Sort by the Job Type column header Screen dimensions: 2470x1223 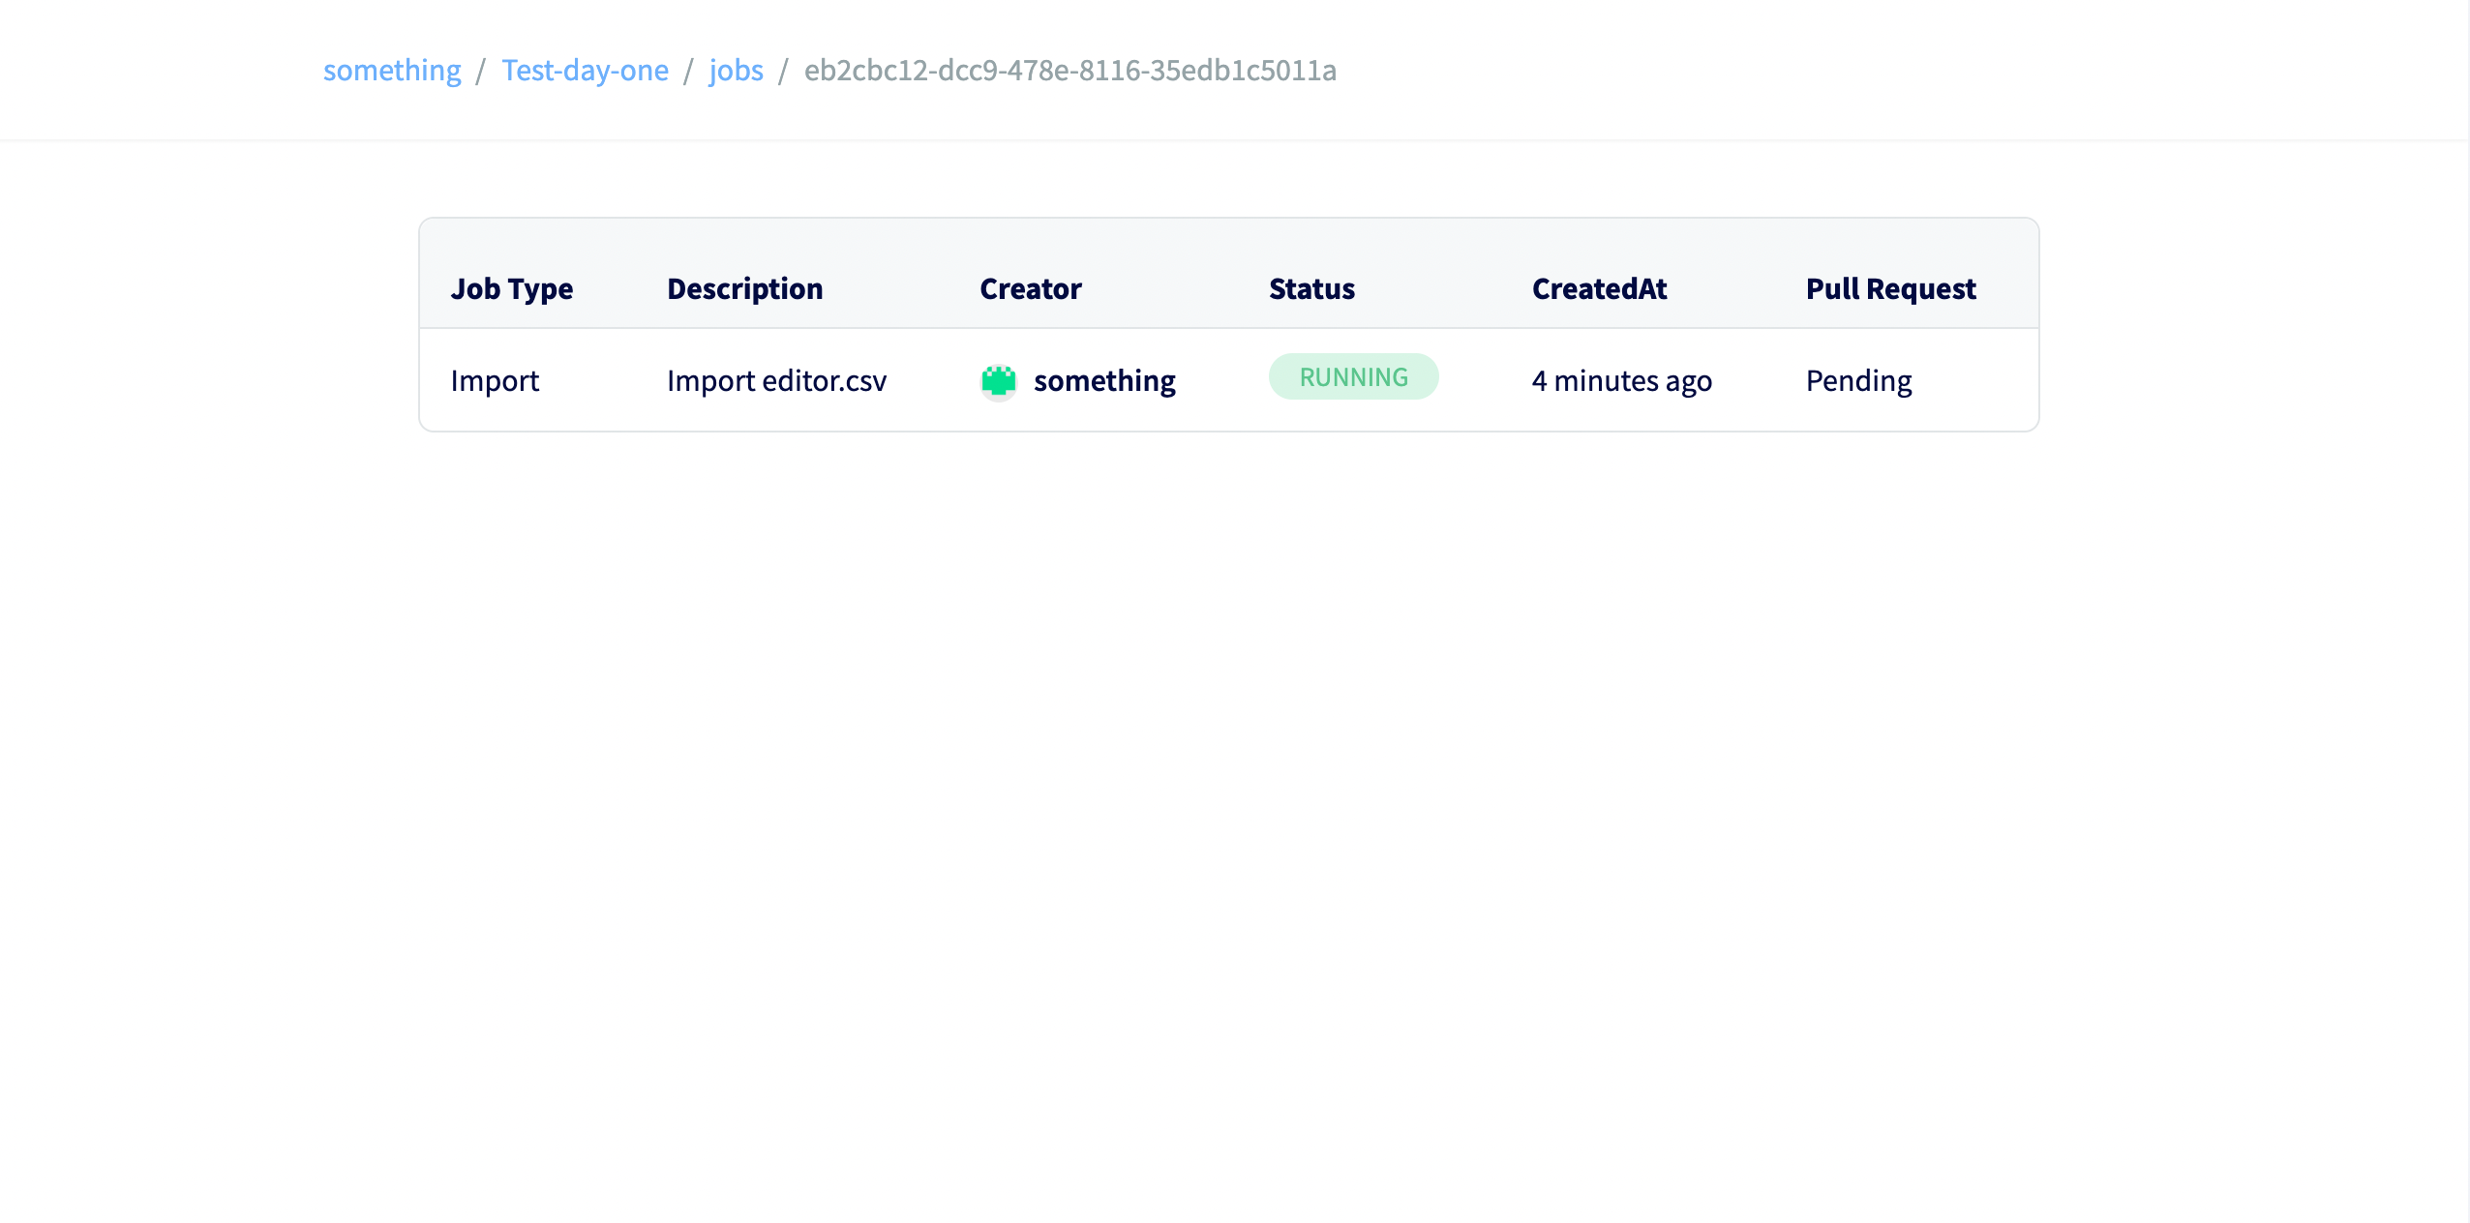(511, 287)
